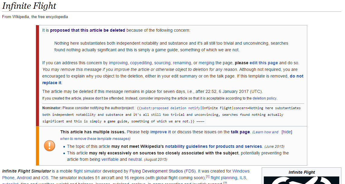Follow the 'copyediting' link

(141, 63)
